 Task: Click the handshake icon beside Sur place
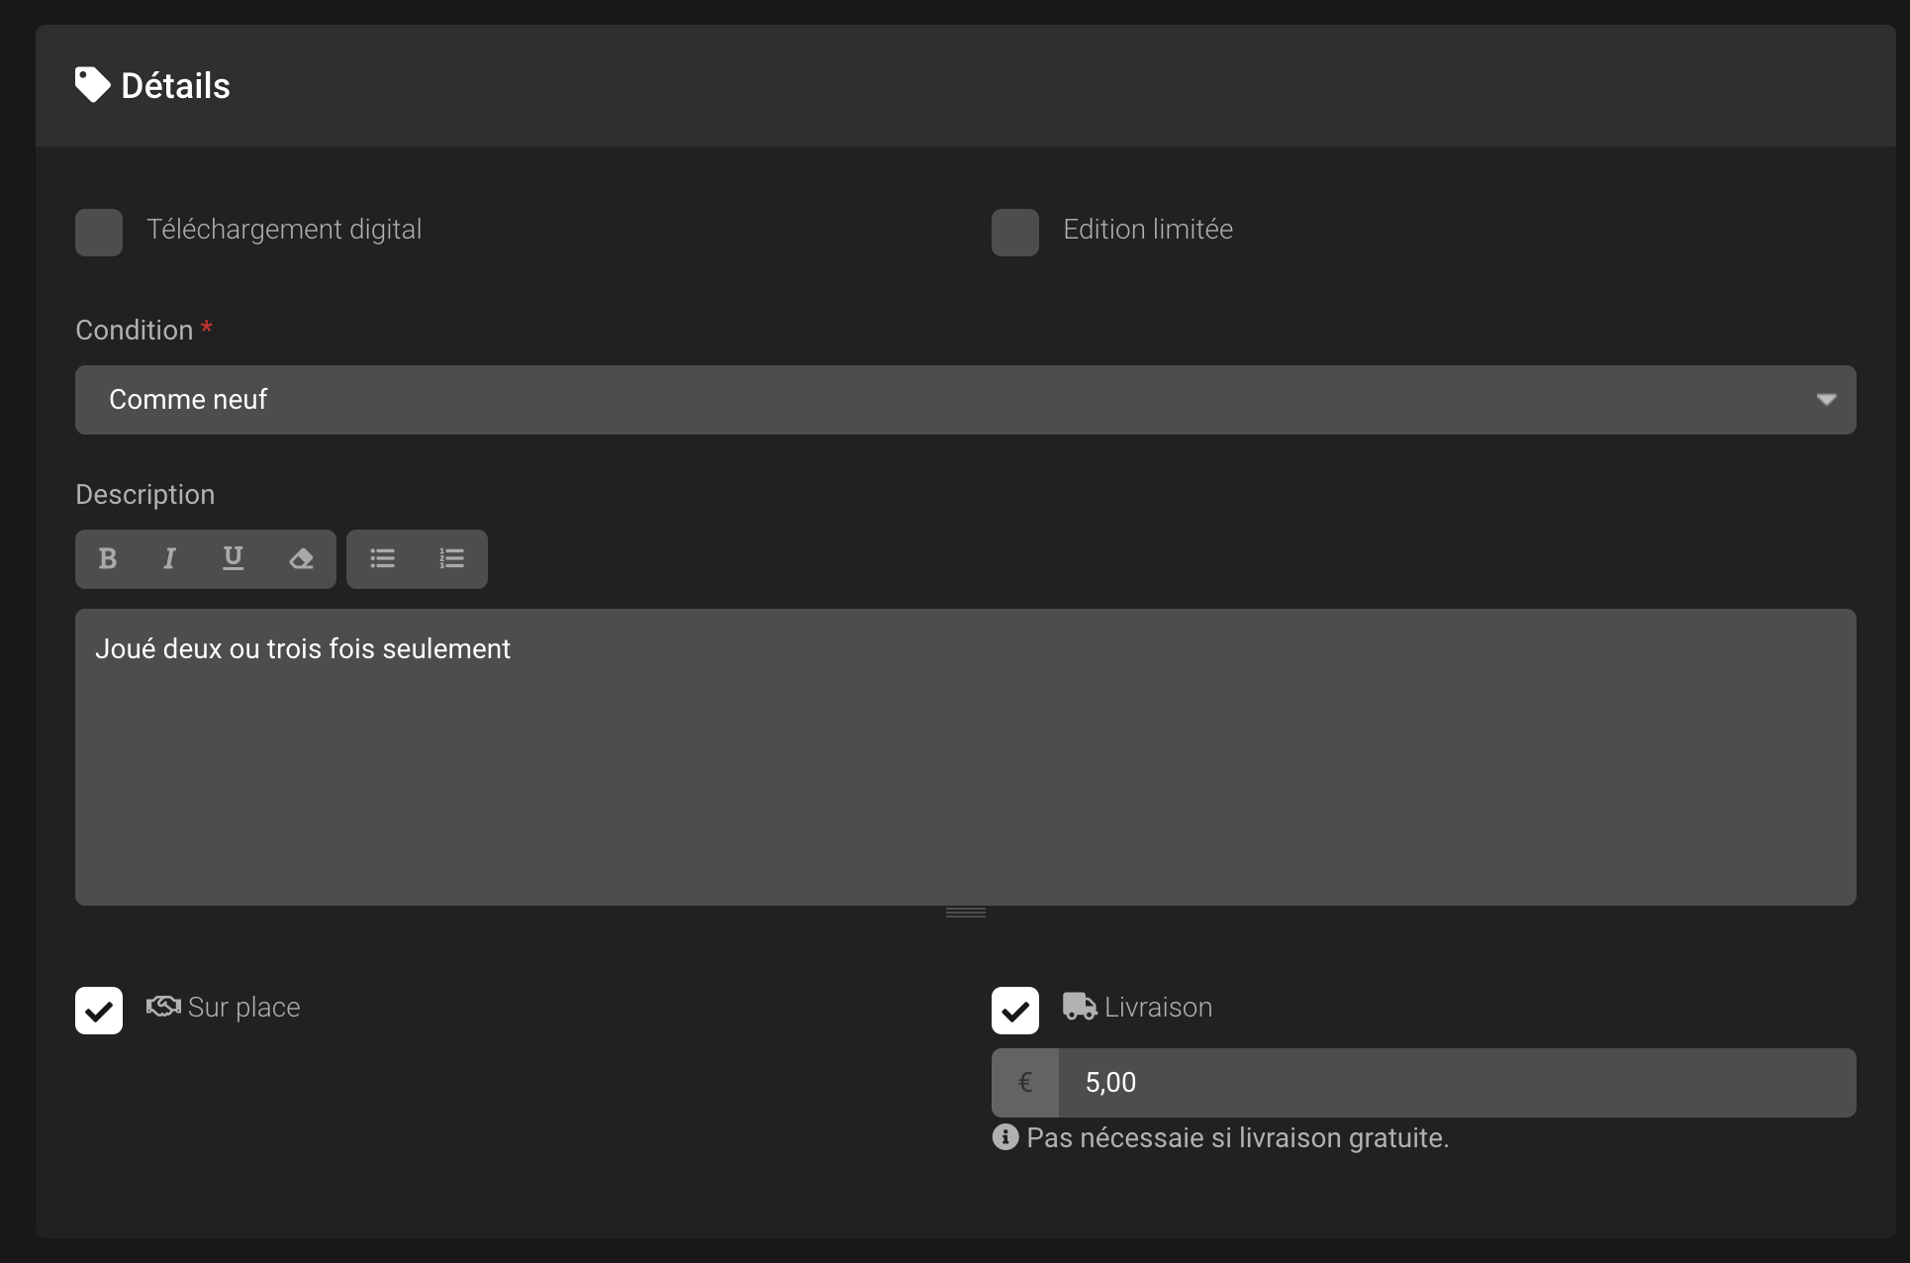tap(163, 1007)
